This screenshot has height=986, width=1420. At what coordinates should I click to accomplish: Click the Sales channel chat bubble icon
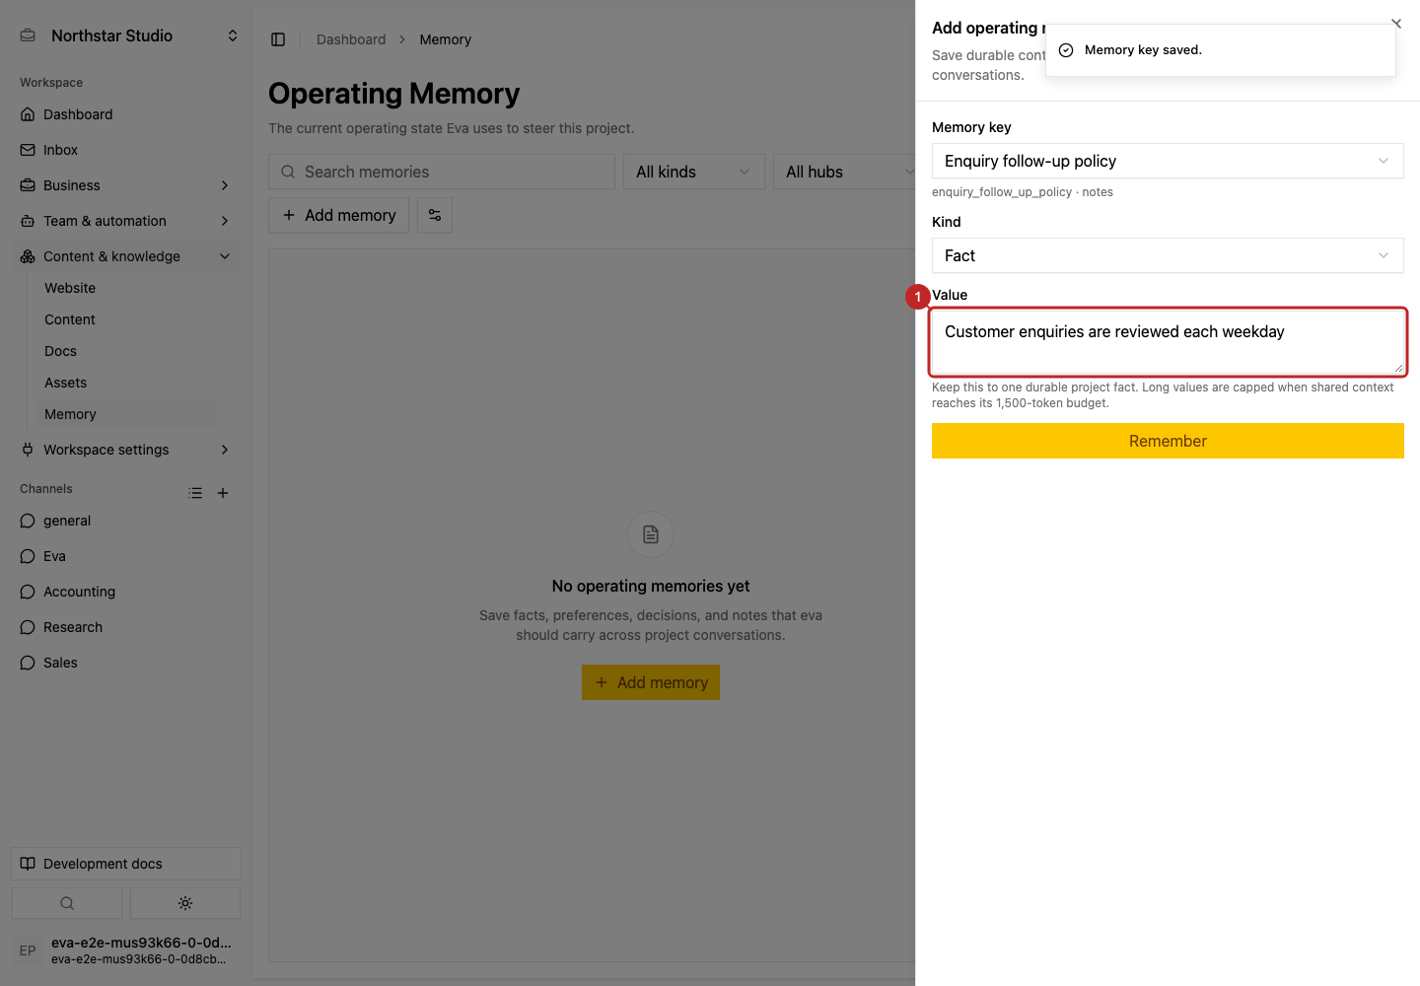pyautogui.click(x=28, y=663)
